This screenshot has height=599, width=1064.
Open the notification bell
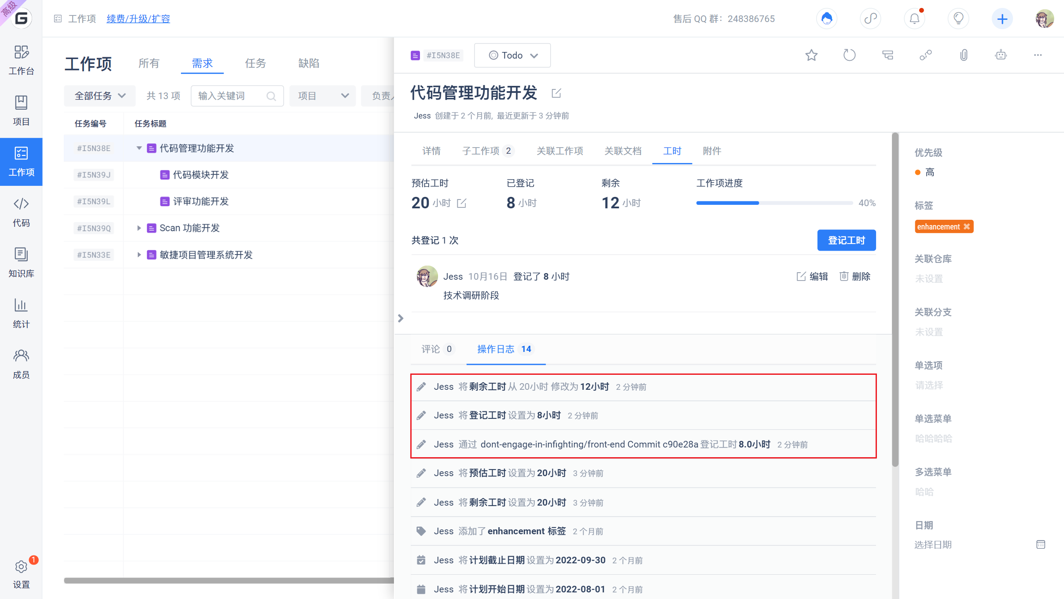click(x=914, y=18)
